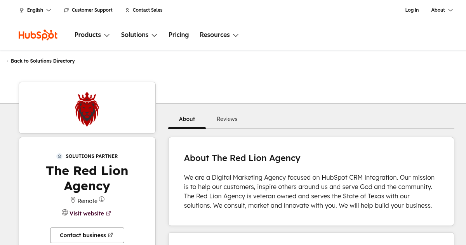
Task: Click the Solutions Partner badge icon
Action: point(59,156)
